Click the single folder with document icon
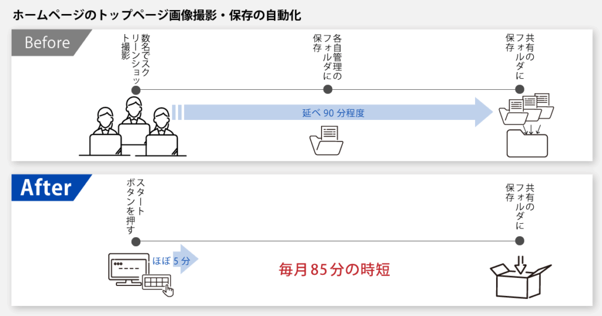 pos(327,142)
